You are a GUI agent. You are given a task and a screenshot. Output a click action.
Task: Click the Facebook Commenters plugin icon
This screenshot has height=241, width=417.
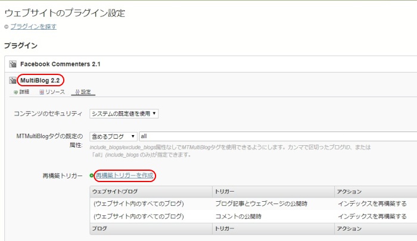pos(13,64)
